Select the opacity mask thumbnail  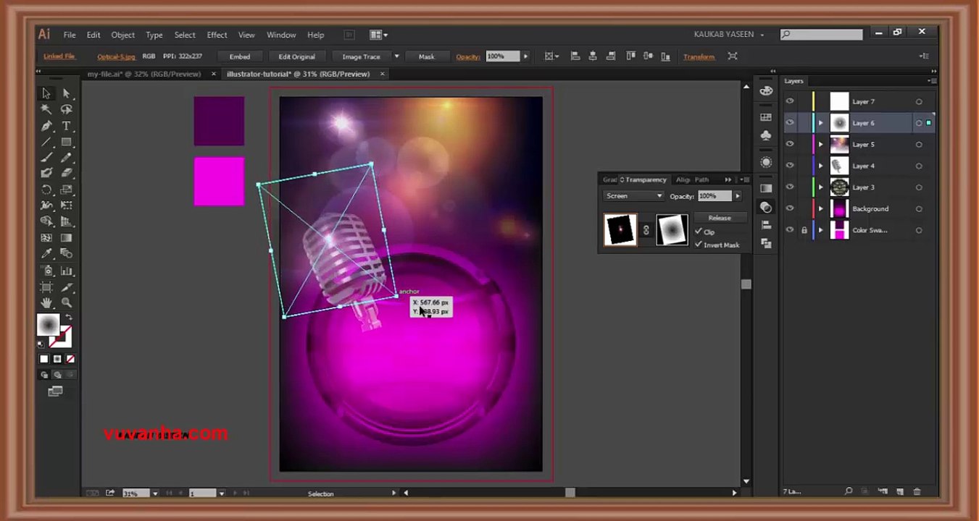(x=671, y=230)
